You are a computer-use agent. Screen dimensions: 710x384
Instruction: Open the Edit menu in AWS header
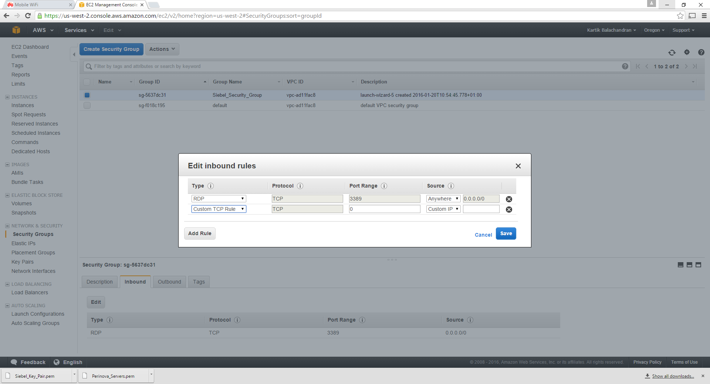point(112,30)
